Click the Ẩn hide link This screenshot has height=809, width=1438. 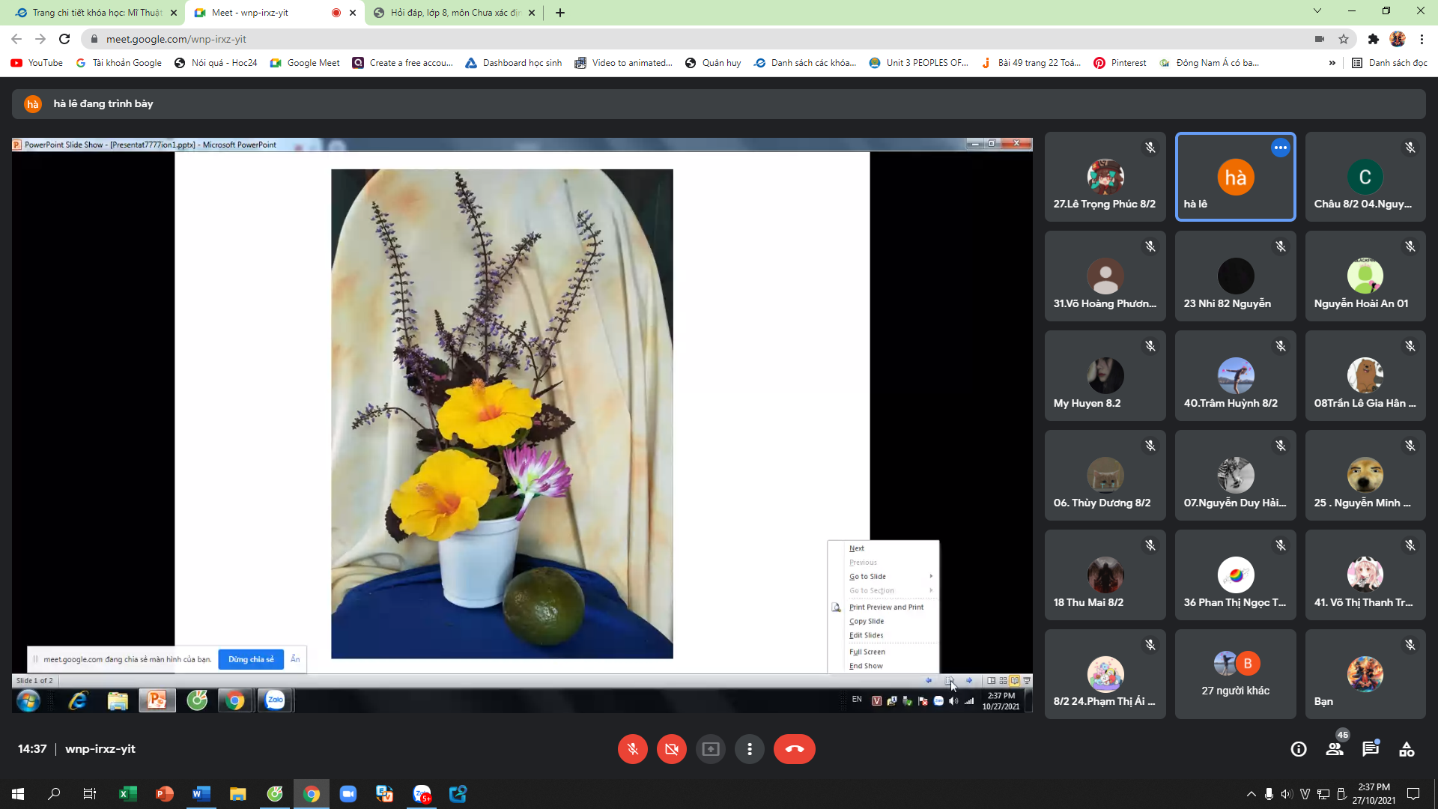[x=295, y=659]
